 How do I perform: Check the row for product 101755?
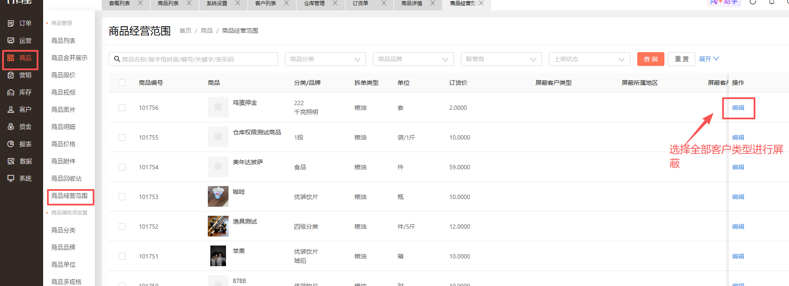(x=122, y=137)
